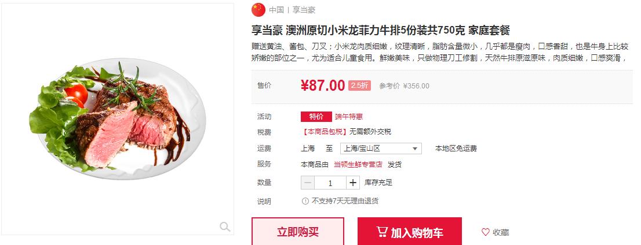Click the exclamation info icon beside return policy
641x245 pixels.
click(305, 201)
